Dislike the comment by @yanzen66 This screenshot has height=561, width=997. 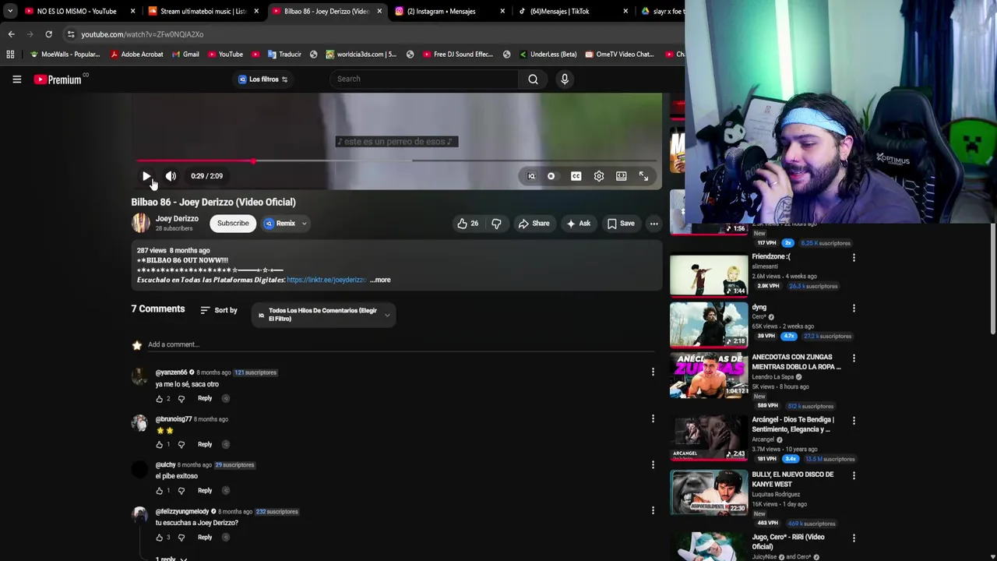click(181, 399)
